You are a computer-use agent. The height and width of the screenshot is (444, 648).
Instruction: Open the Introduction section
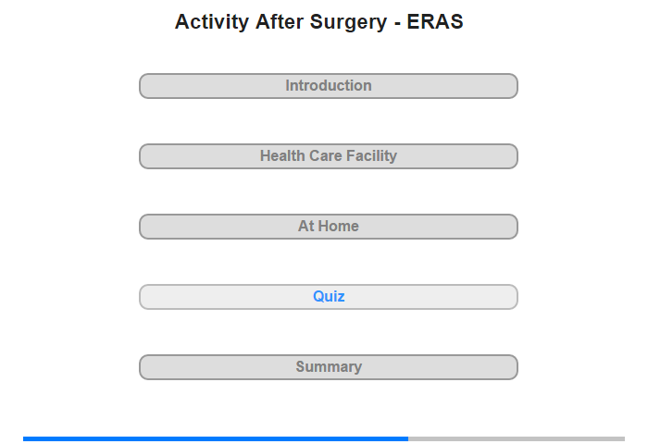[329, 86]
